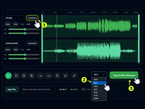Image resolution: width=145 pixels, height=109 pixels.
Task: Choose the highlighted MP3 format option
Action: pyautogui.click(x=99, y=83)
